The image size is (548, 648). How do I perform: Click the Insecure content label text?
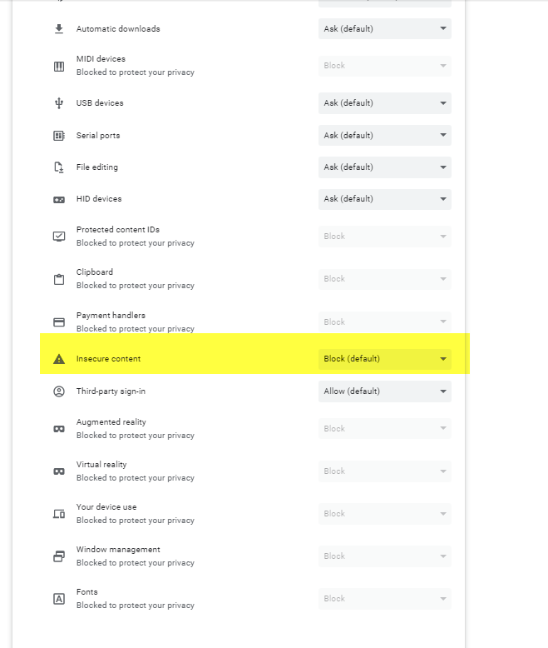108,359
